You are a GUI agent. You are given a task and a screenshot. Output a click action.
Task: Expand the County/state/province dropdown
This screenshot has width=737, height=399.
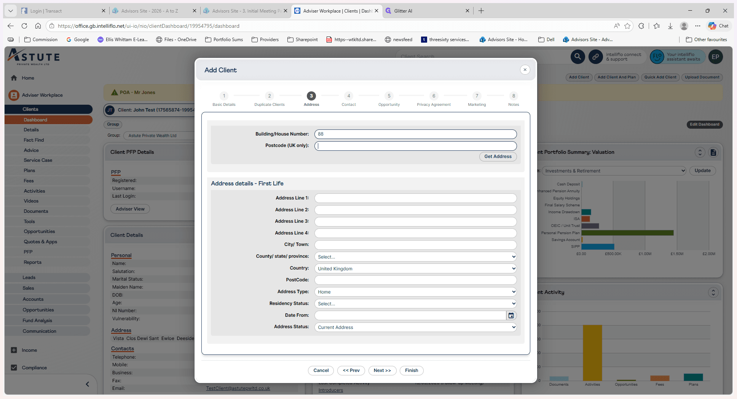pyautogui.click(x=415, y=257)
